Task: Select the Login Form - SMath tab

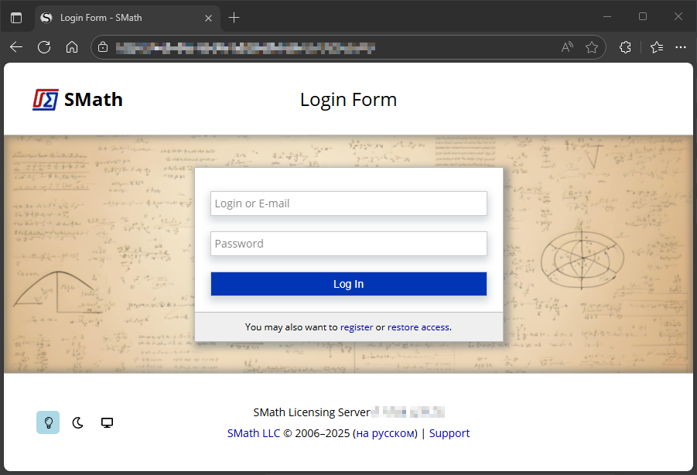Action: coord(127,19)
